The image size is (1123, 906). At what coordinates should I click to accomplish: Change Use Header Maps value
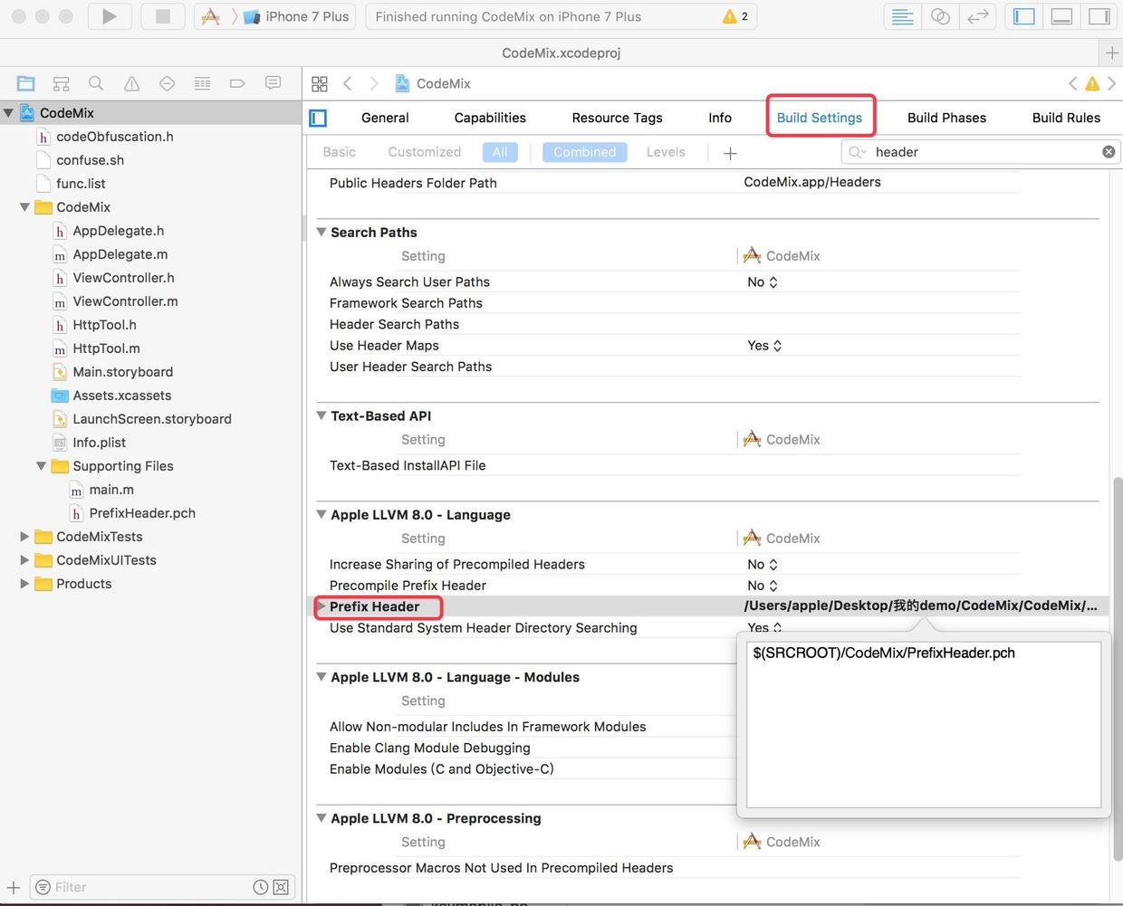coord(764,346)
